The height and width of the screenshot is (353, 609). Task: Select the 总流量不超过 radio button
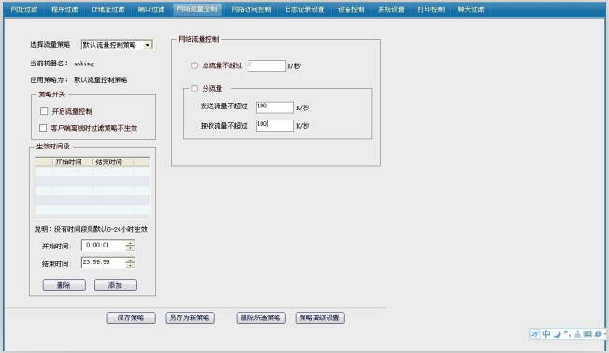(194, 65)
